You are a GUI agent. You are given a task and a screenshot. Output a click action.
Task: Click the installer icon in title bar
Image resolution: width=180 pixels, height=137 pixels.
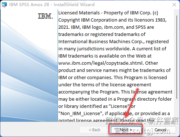(4, 5)
